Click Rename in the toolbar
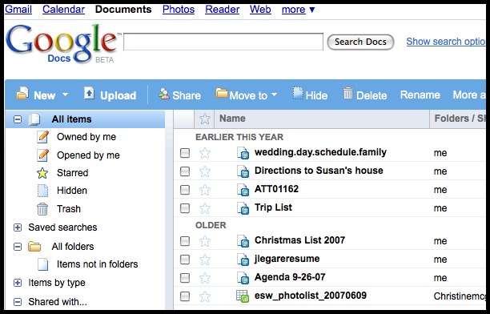The height and width of the screenshot is (314, 490). pos(420,95)
